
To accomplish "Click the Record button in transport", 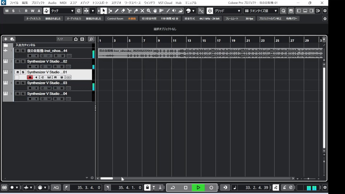I will pyautogui.click(x=211, y=188).
